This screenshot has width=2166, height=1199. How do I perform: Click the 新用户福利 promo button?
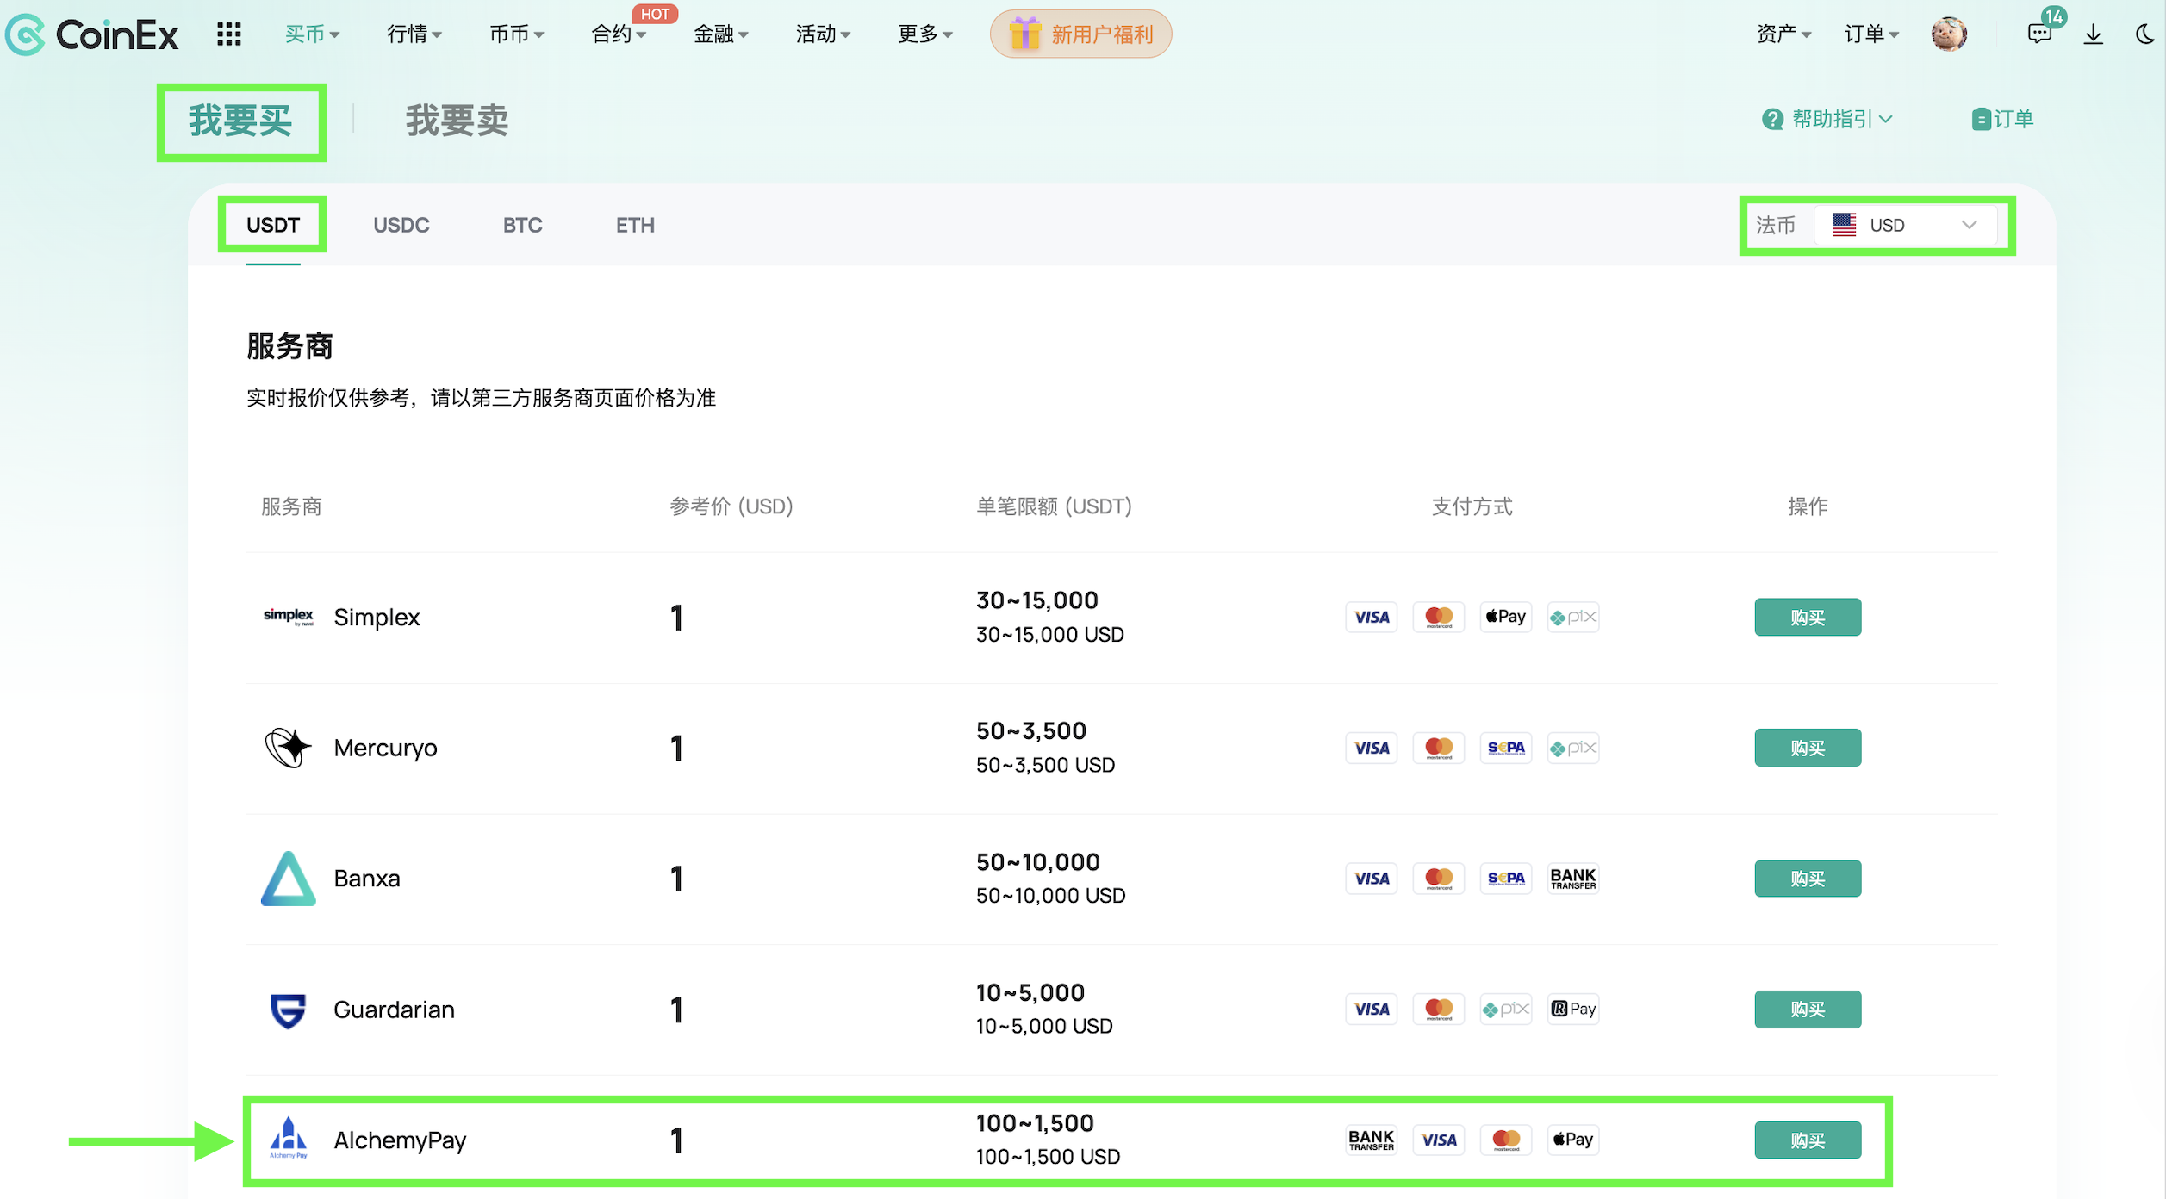click(x=1080, y=34)
